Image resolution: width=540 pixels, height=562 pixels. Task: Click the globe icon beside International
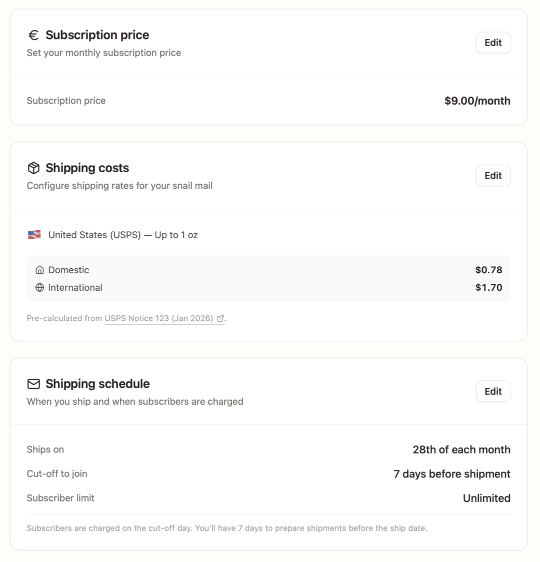(39, 287)
